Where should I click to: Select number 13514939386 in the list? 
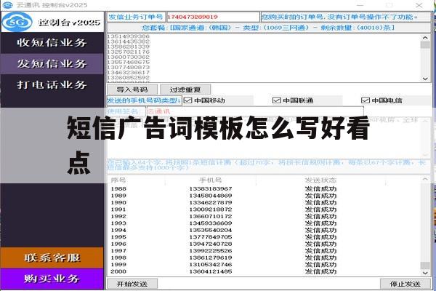click(x=128, y=36)
